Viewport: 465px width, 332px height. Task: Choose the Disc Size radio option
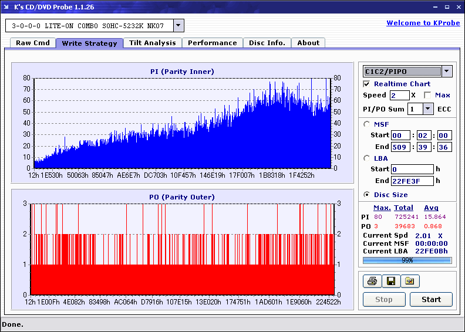367,195
